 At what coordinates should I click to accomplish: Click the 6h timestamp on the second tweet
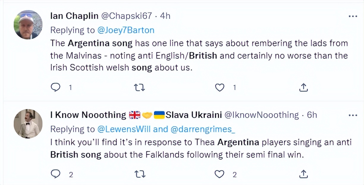[x=312, y=115]
